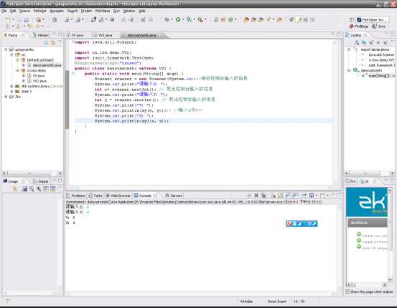This screenshot has height=308, width=397.
Task: Switch to the VV2.java editor tab
Action: point(103,35)
